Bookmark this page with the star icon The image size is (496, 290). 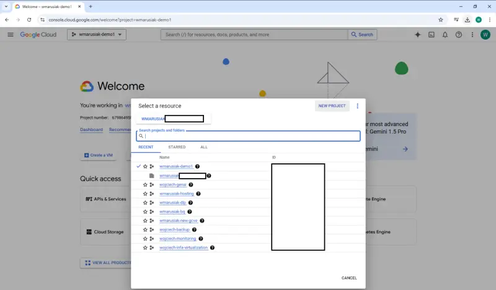(441, 20)
